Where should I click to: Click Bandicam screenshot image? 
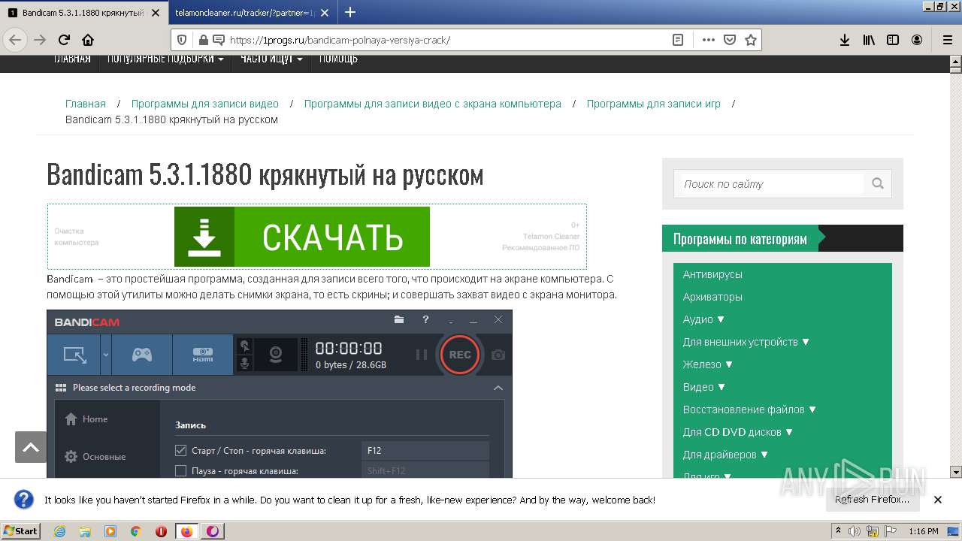pyautogui.click(x=280, y=394)
